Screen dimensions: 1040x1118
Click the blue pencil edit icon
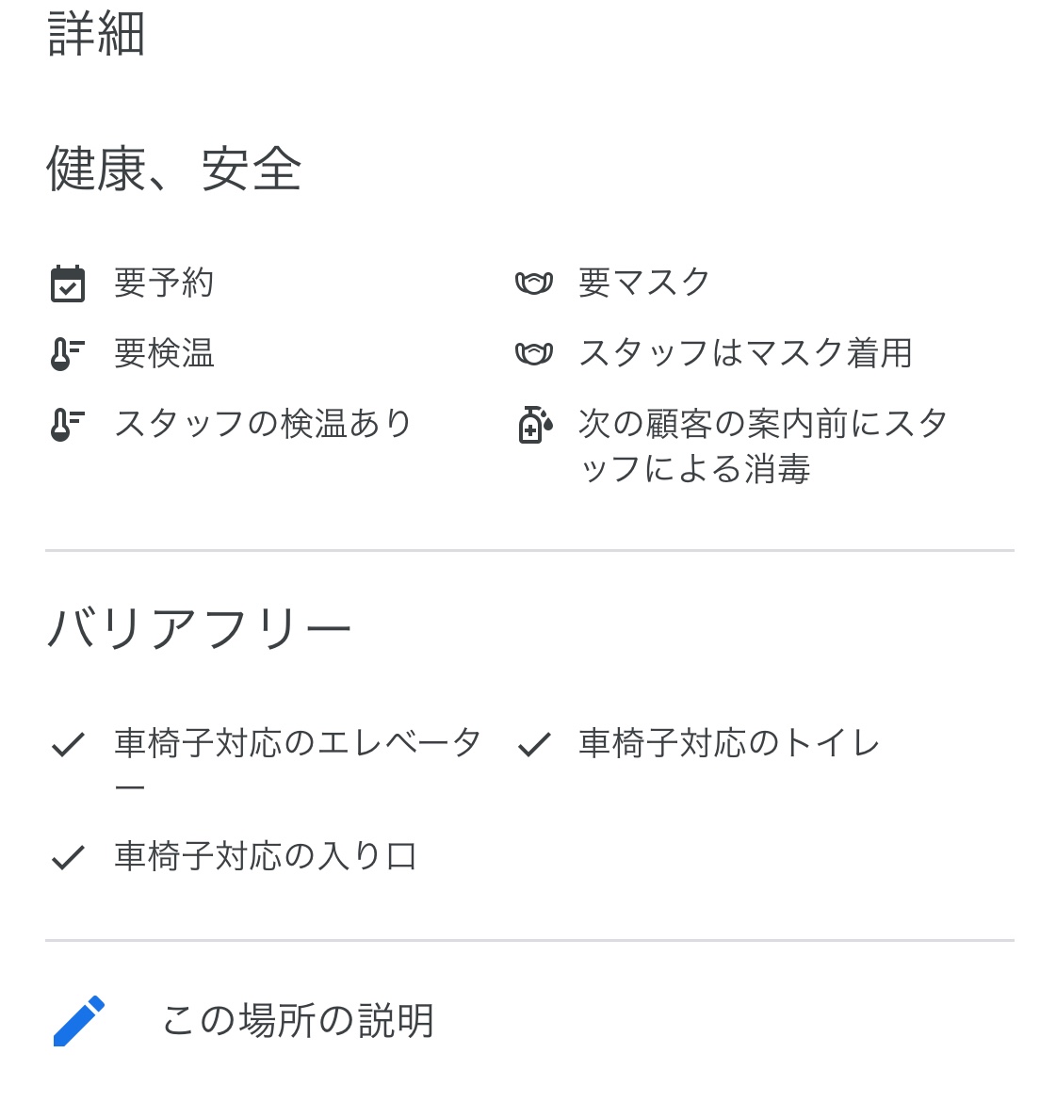(79, 1020)
